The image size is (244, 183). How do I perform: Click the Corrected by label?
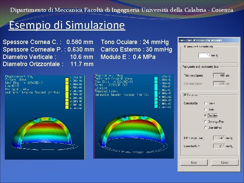coord(190,103)
